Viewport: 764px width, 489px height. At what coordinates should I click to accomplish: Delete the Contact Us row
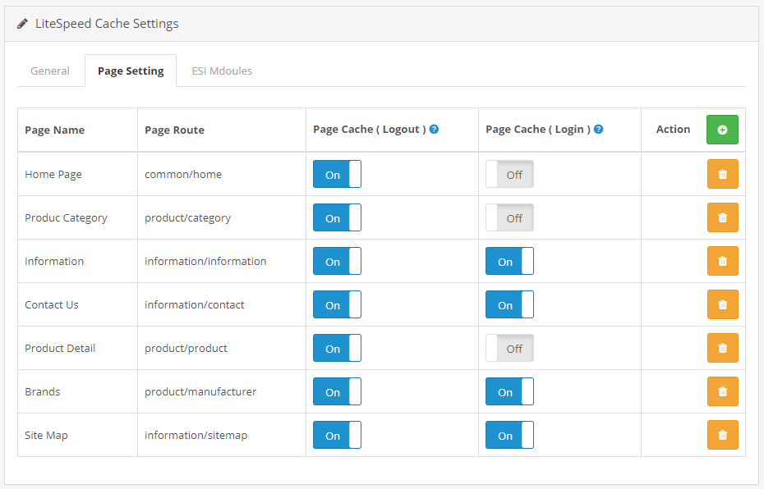click(x=722, y=304)
